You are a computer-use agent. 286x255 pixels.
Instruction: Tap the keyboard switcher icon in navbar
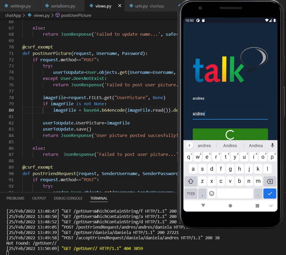tap(271, 206)
